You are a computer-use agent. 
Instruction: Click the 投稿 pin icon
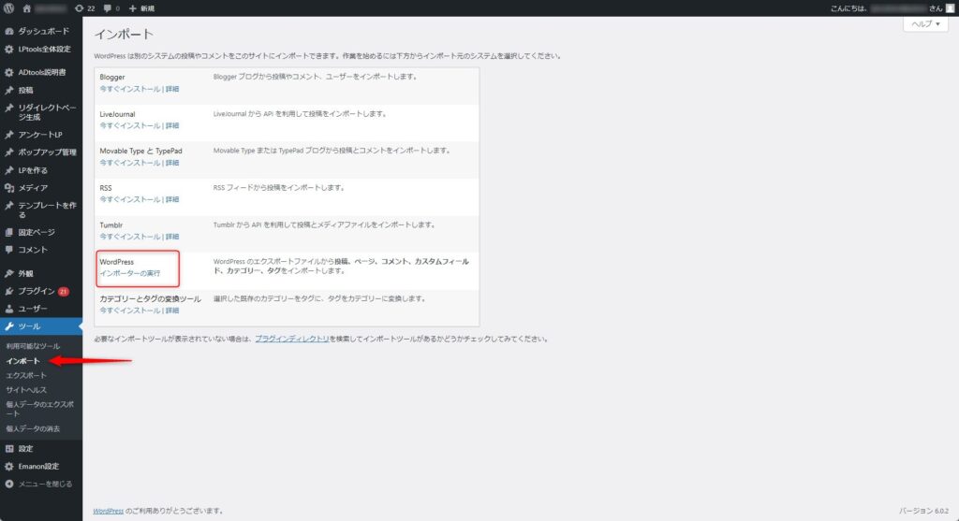click(x=8, y=90)
